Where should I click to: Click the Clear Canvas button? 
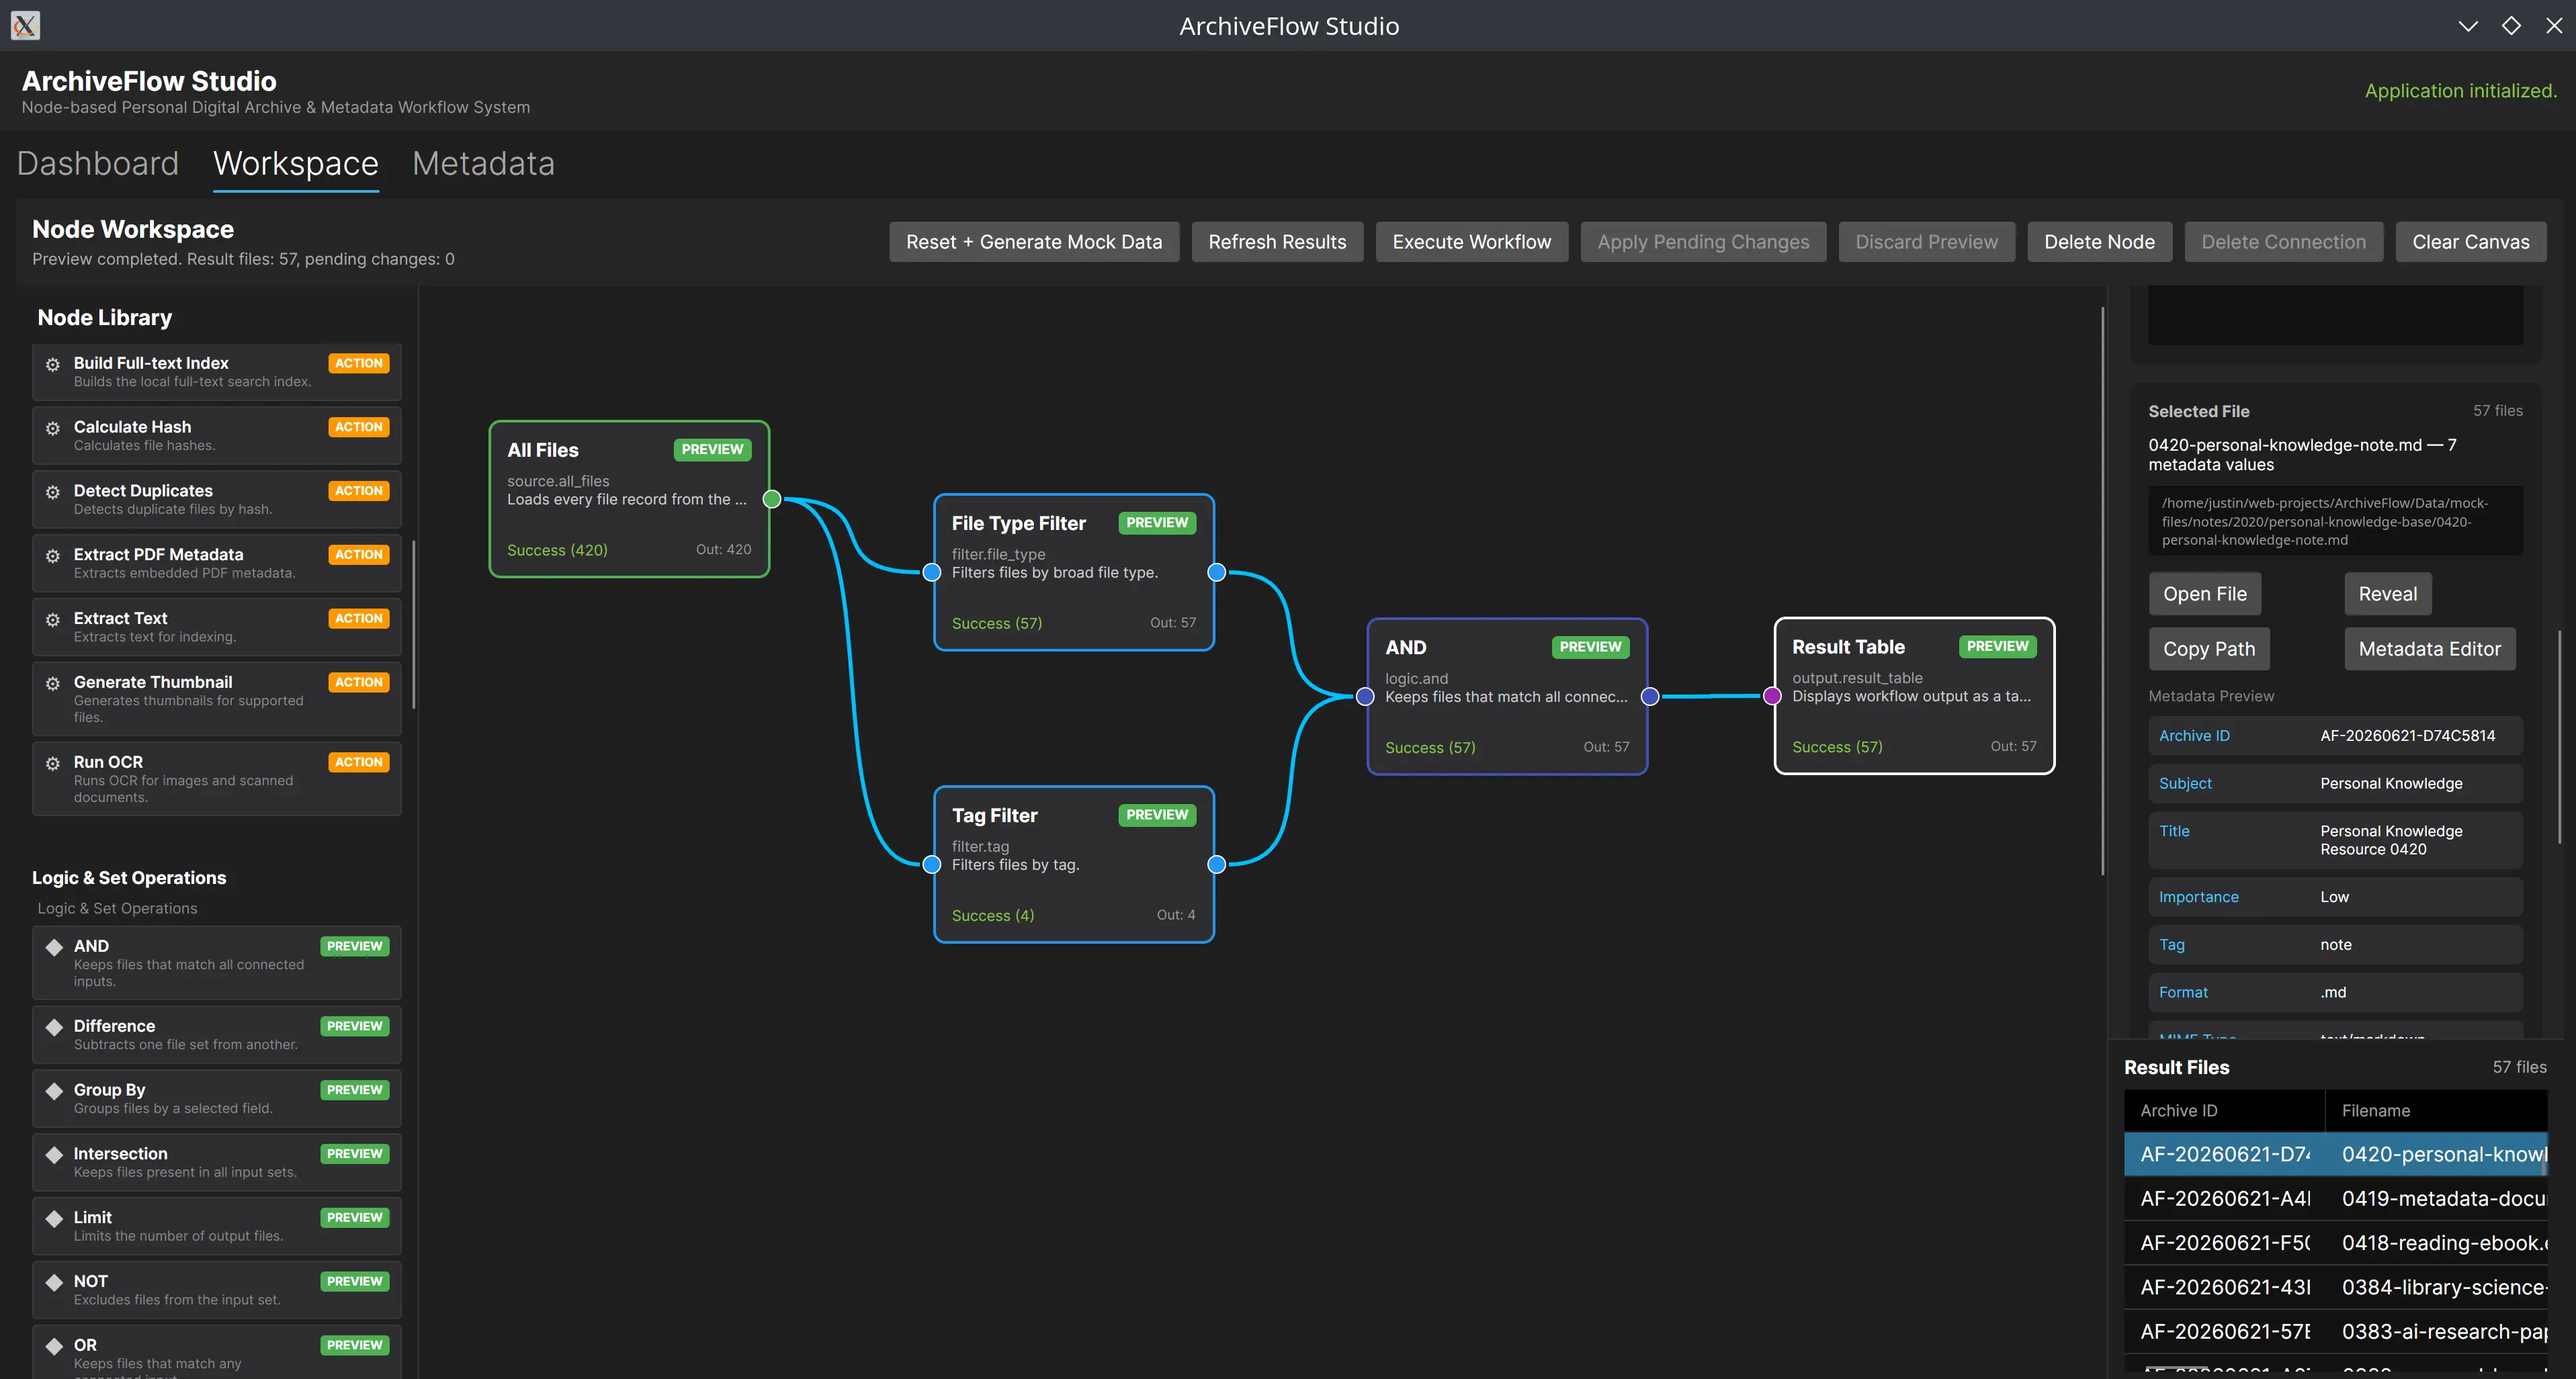[x=2470, y=242]
